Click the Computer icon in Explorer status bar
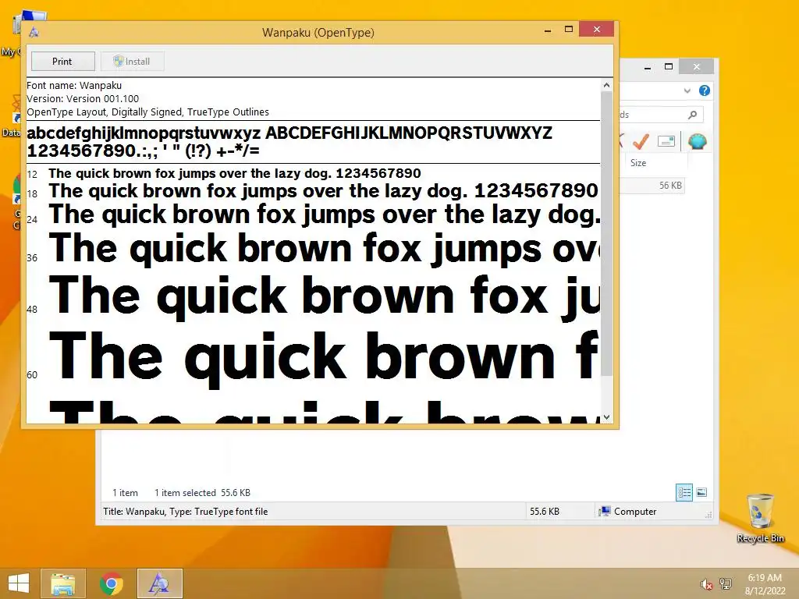 605,512
